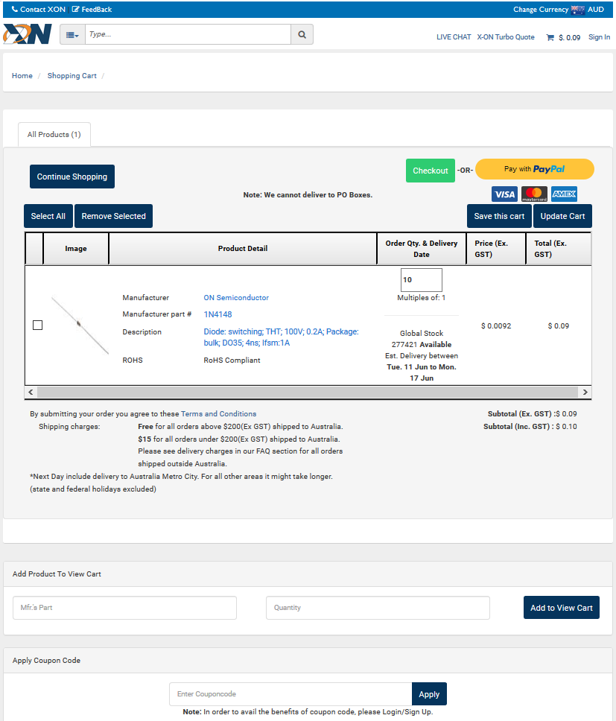Open the ON Semiconductor manufacturer link
616x721 pixels.
[x=236, y=297]
